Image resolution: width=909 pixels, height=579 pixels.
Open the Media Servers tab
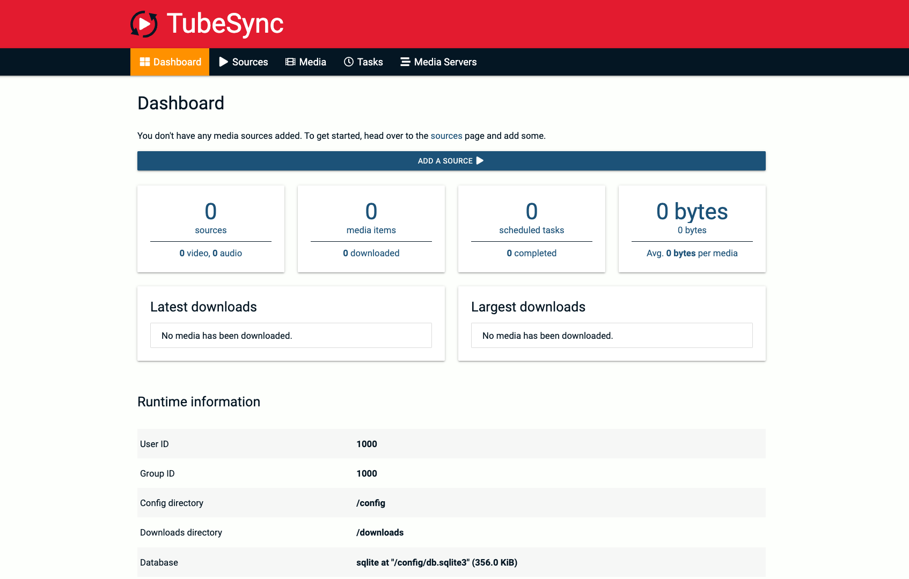pos(445,62)
